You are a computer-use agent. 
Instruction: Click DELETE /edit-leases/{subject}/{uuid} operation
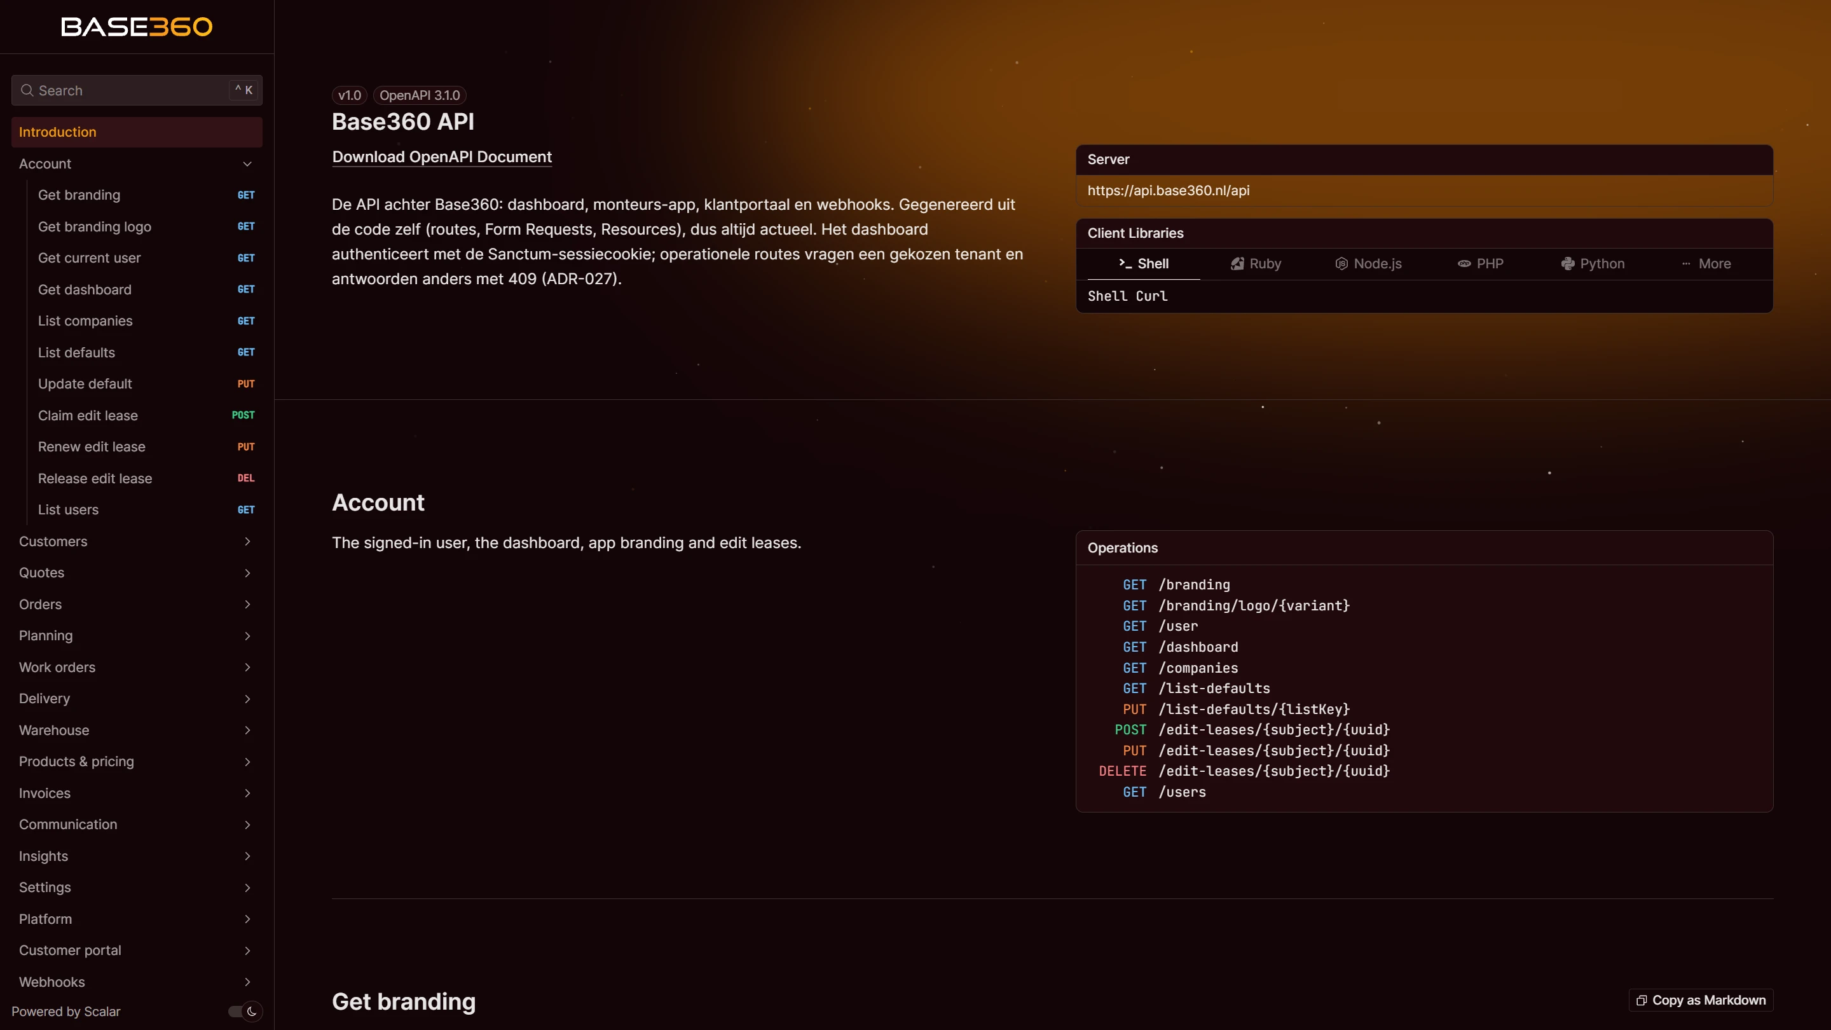[1245, 771]
